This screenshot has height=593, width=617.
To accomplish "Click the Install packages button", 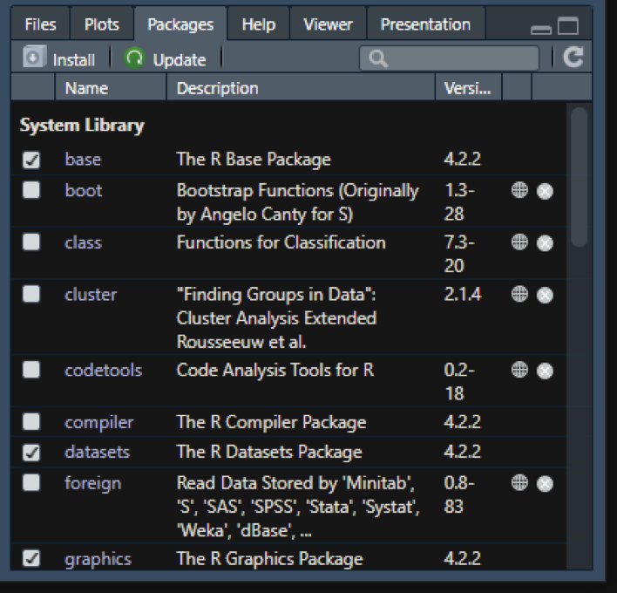I will tap(61, 59).
